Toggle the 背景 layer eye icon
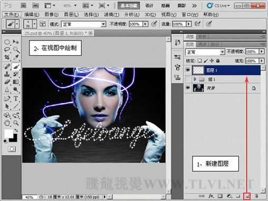 (x=188, y=88)
